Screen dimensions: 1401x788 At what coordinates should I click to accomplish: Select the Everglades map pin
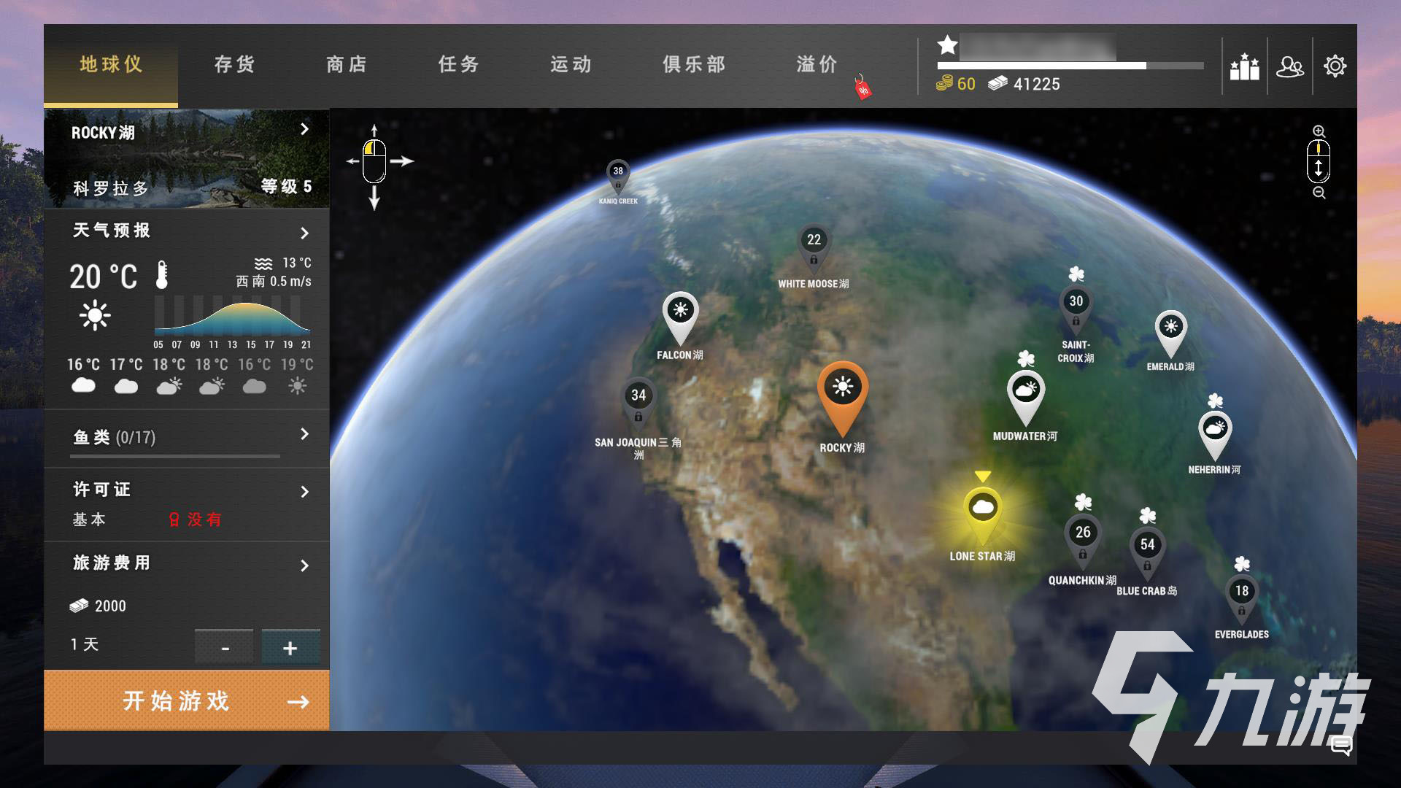click(1242, 600)
